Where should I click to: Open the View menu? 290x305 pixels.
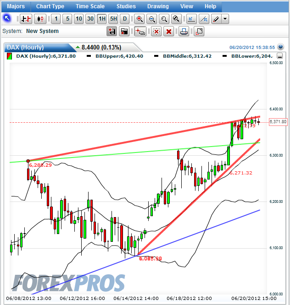point(186,6)
